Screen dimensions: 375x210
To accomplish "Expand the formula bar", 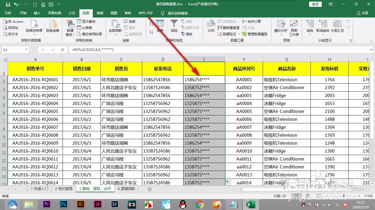I will point(371,50).
